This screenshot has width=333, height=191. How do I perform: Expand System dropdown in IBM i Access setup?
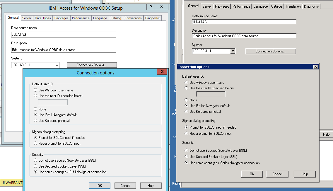(x=57, y=65)
